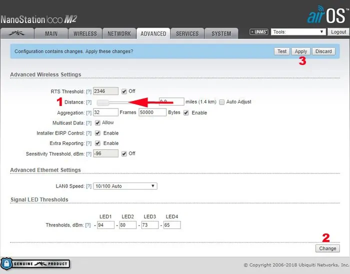
Task: Open help for Extra Reporting
Action: click(89, 143)
